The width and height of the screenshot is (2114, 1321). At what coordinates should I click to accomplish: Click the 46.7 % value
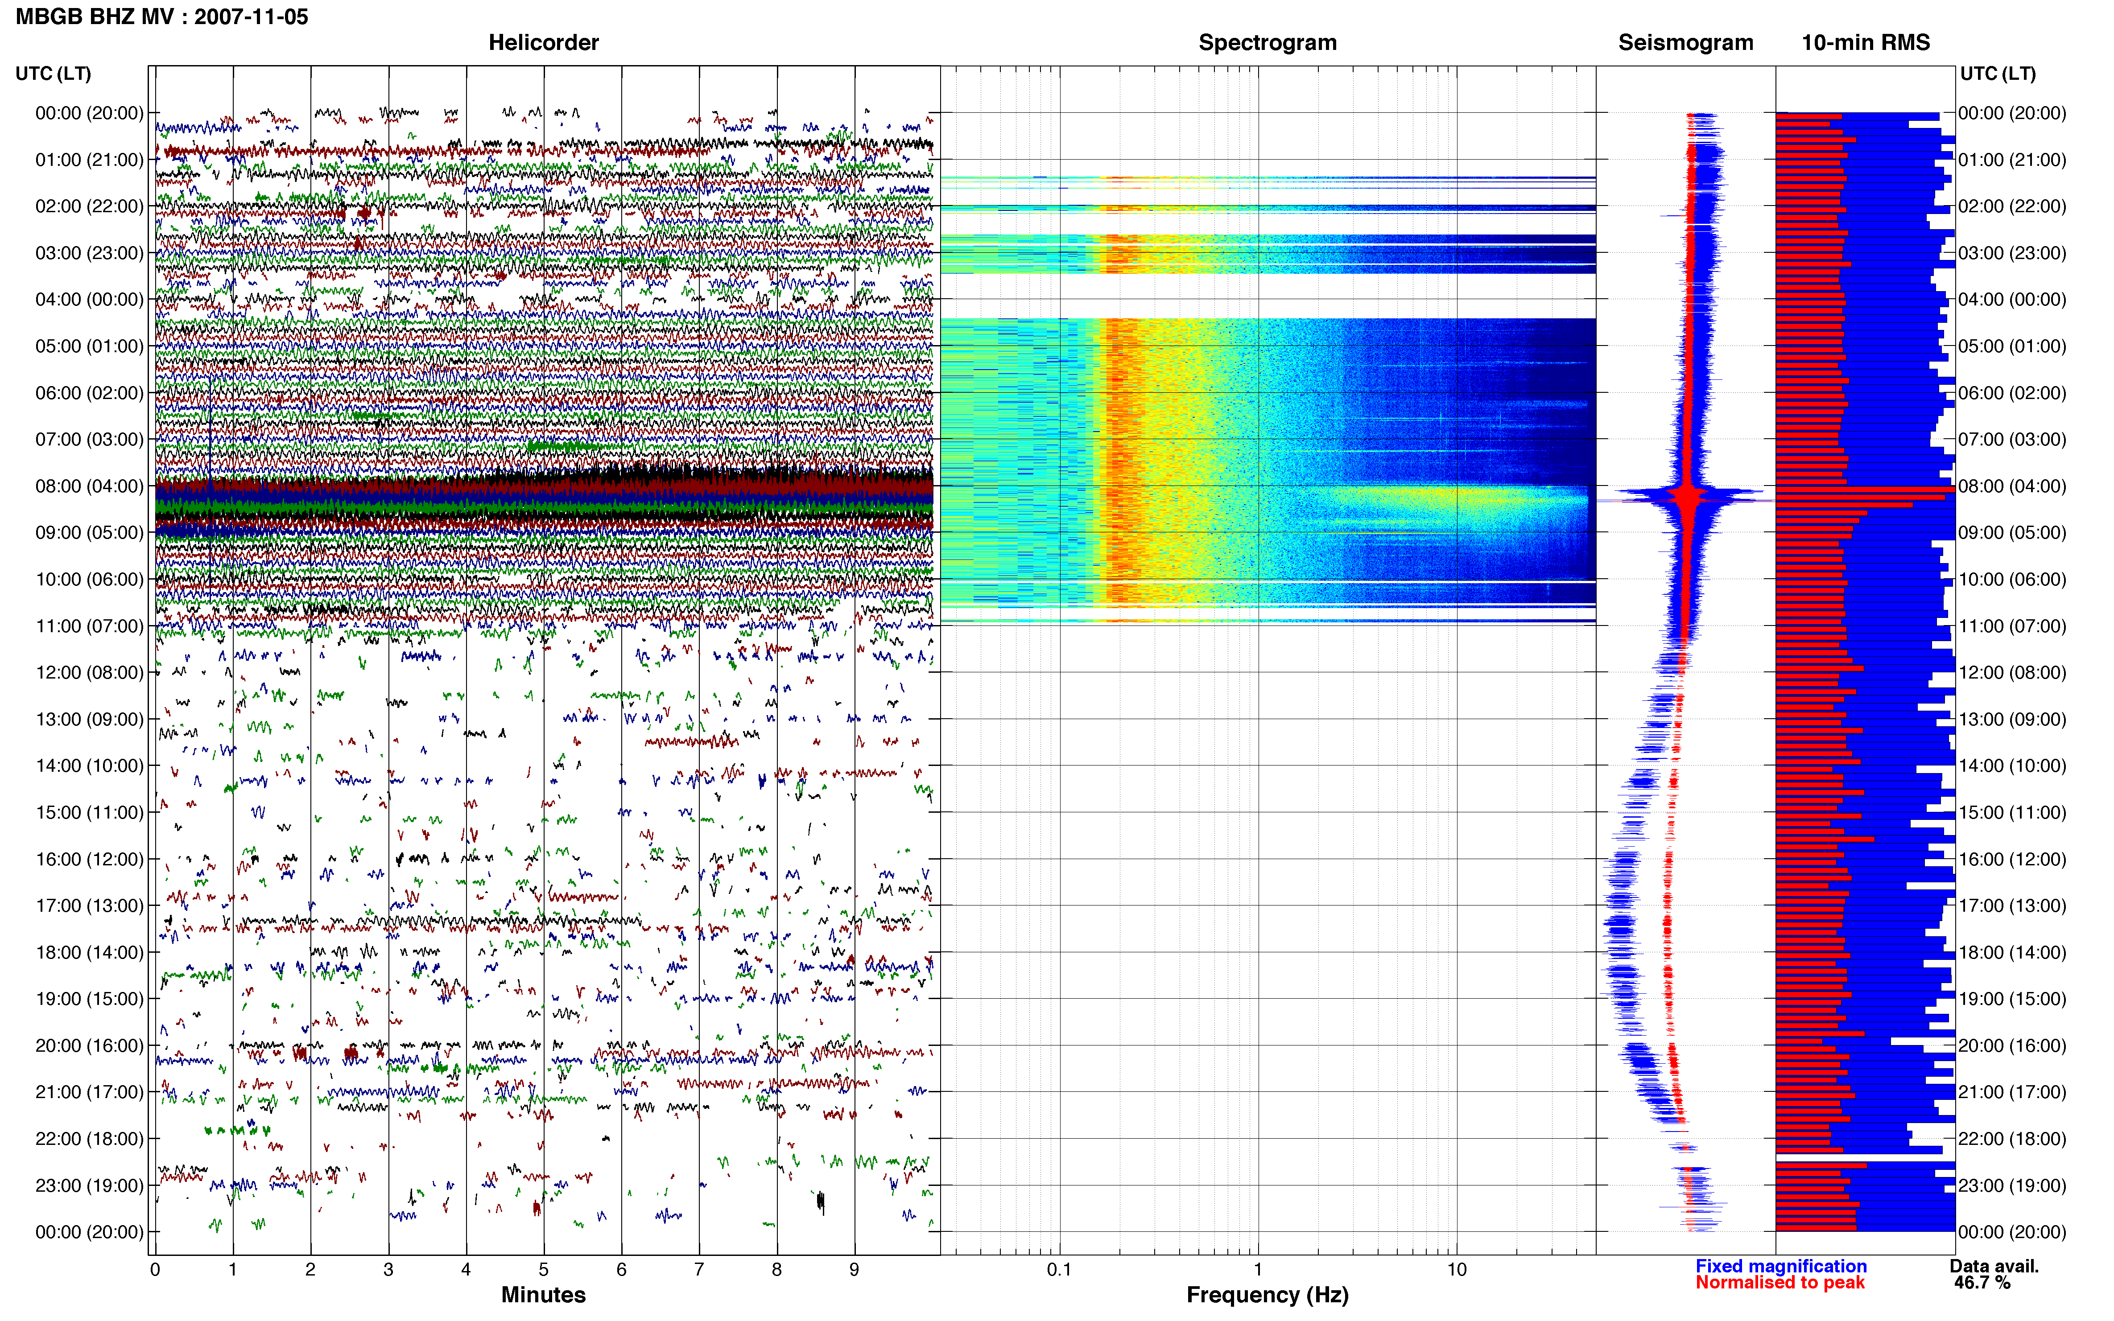click(x=1982, y=1283)
